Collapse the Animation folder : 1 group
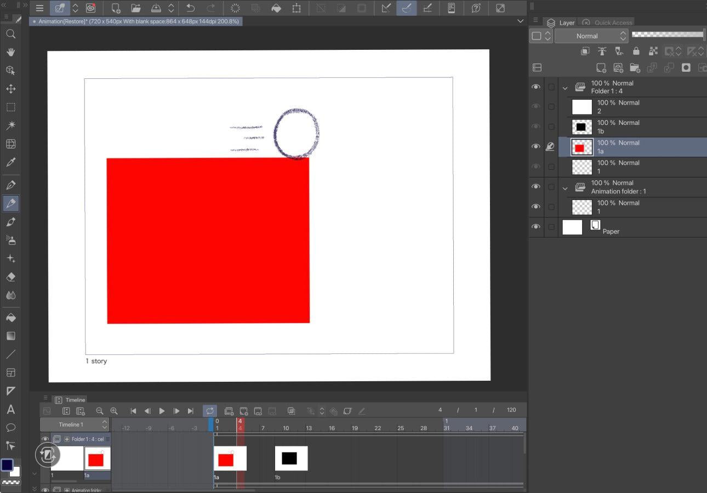Image resolution: width=707 pixels, height=493 pixels. 565,187
